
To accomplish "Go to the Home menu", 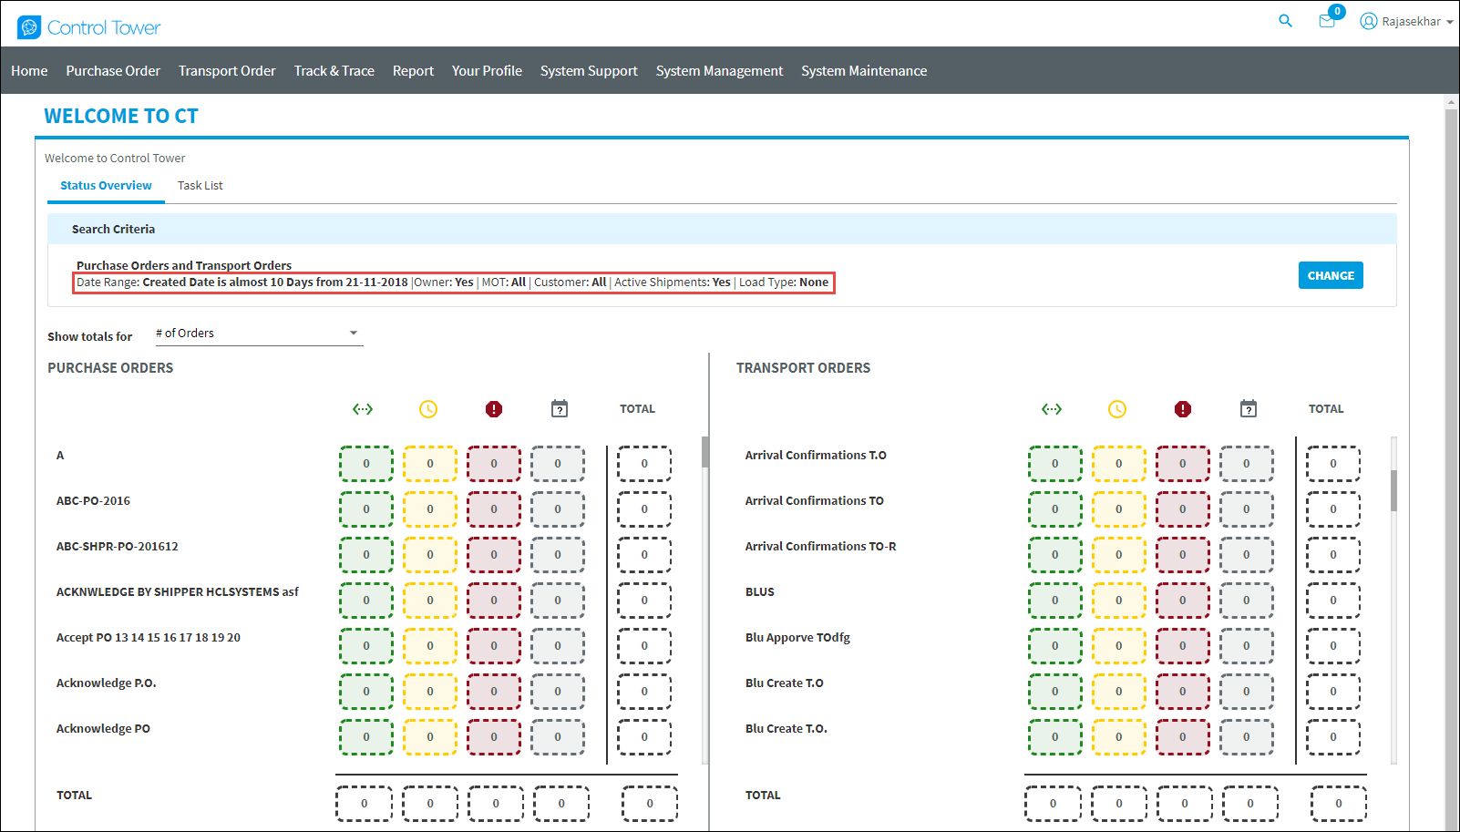I will coord(29,71).
